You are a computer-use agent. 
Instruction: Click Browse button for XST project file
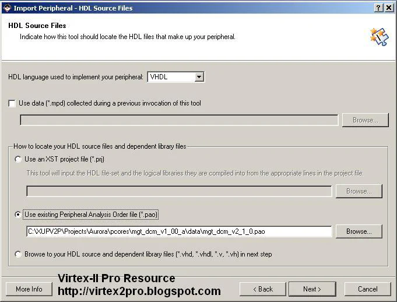click(x=359, y=191)
